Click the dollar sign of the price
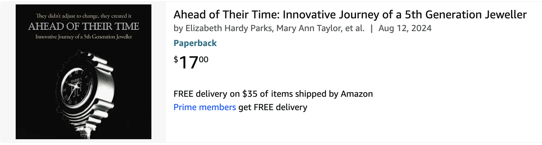542x145 pixels. click(x=176, y=59)
